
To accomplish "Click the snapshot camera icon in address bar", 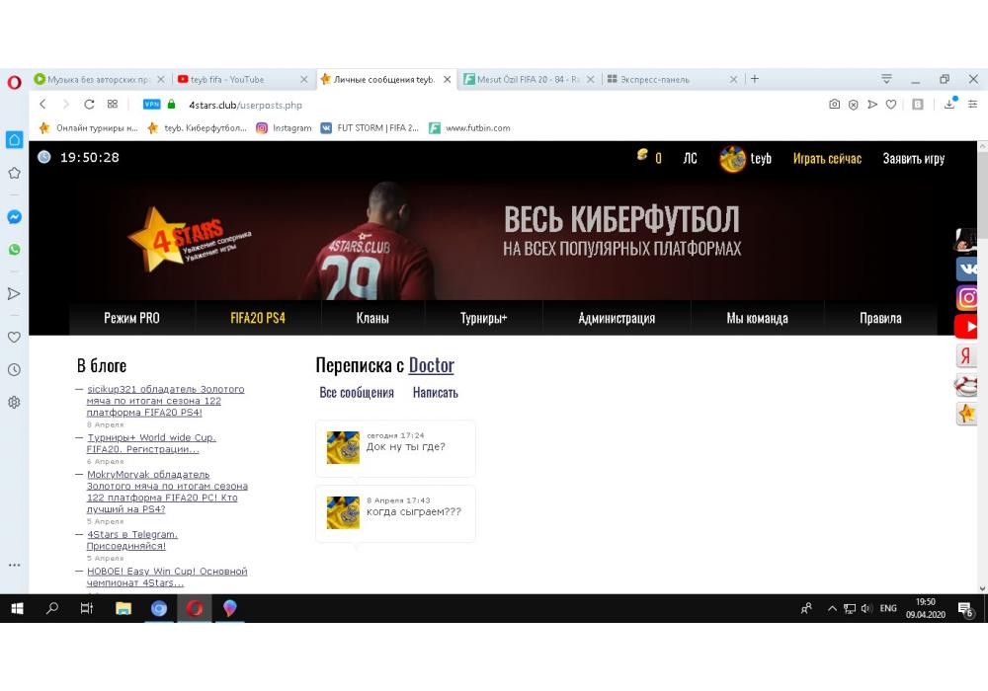I will 835,105.
